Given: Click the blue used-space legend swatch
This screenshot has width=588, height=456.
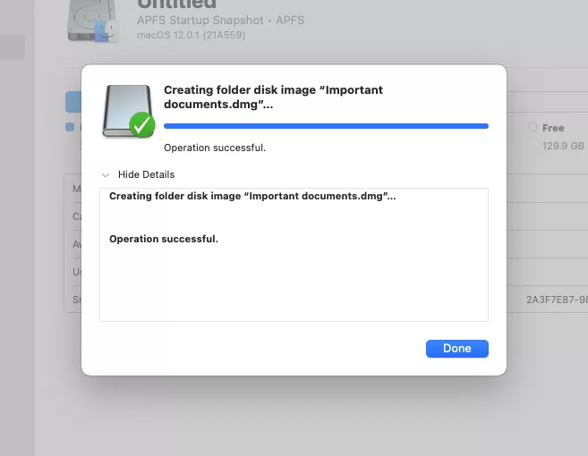Looking at the screenshot, I should pos(70,127).
